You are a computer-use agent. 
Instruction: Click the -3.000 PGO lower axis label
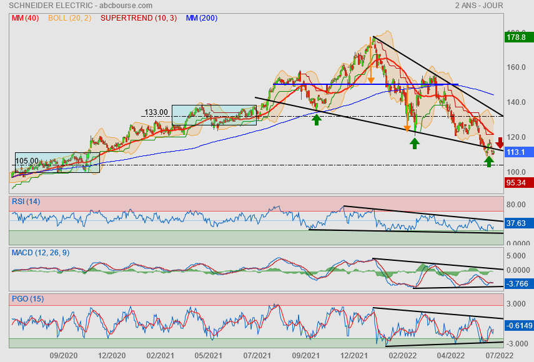[517, 344]
